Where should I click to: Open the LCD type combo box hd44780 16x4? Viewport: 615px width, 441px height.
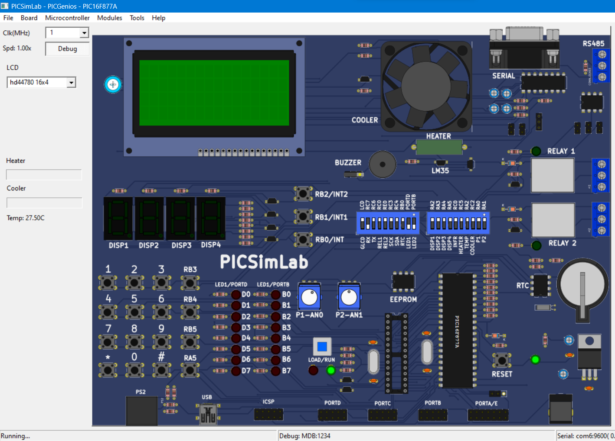pyautogui.click(x=42, y=82)
